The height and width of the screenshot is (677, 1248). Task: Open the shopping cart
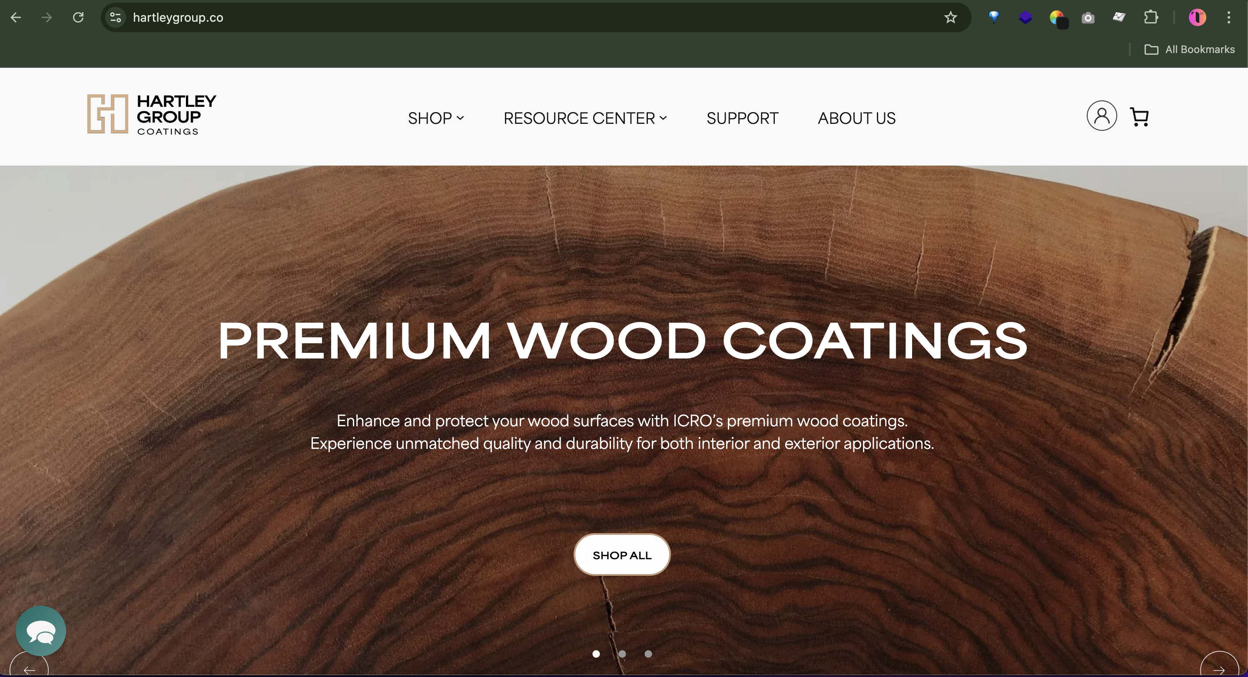tap(1139, 117)
